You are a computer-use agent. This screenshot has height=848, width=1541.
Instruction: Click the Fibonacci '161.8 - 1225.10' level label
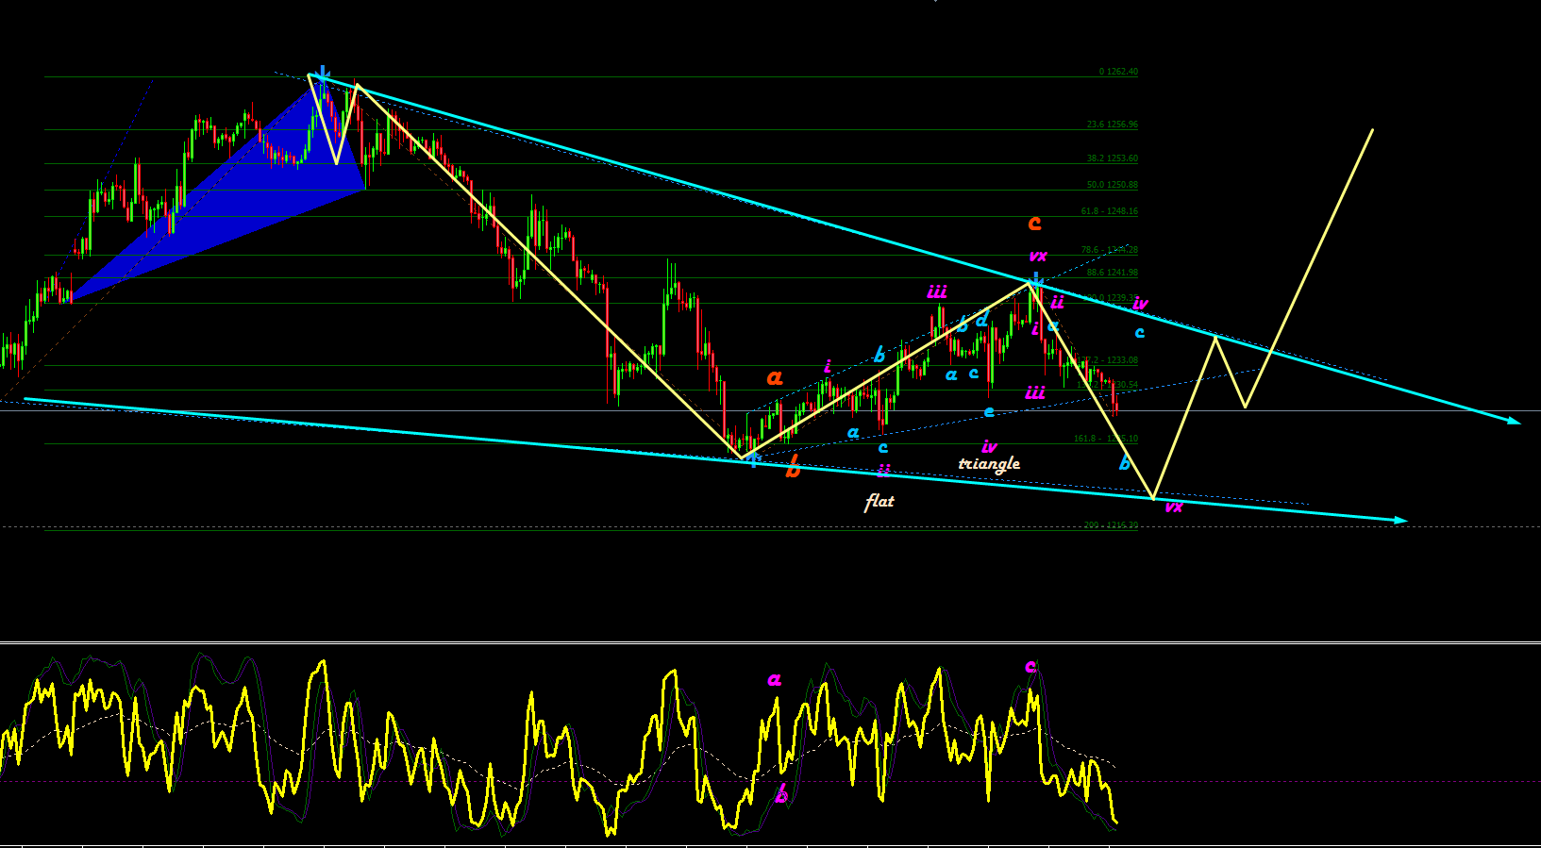point(1106,439)
